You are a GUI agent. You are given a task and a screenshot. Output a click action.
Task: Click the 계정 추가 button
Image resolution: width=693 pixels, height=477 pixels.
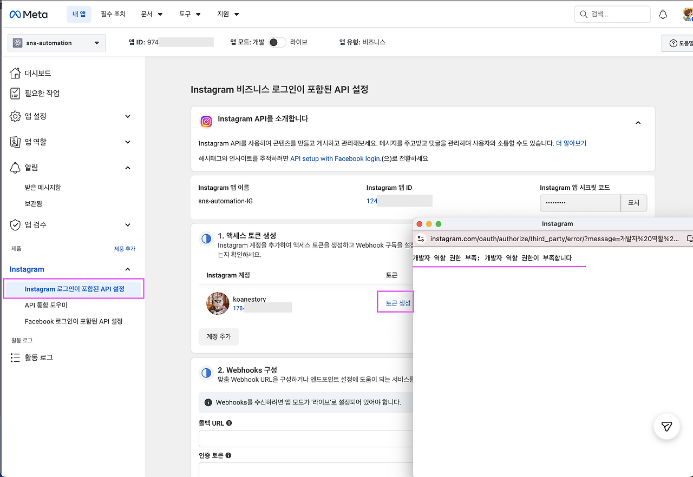point(219,336)
